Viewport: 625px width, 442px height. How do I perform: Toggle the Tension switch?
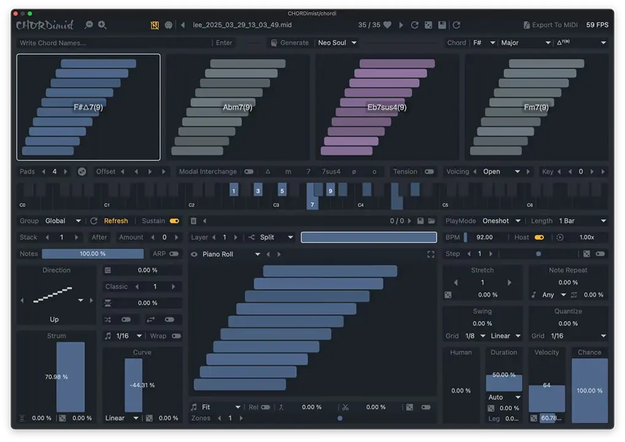pyautogui.click(x=429, y=172)
